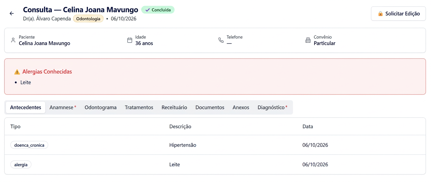431x182 pixels.
Task: Click the Particular convênio value
Action: (x=324, y=43)
